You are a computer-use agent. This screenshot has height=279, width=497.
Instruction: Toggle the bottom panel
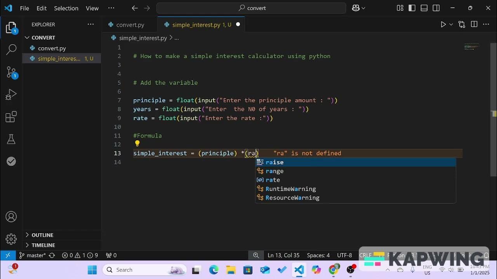[x=424, y=8]
